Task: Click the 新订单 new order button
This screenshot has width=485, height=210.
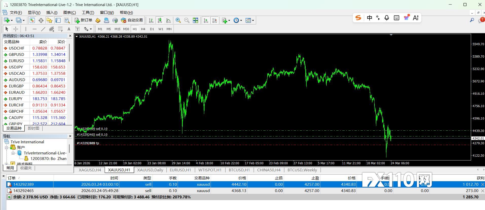Action: click(83, 20)
